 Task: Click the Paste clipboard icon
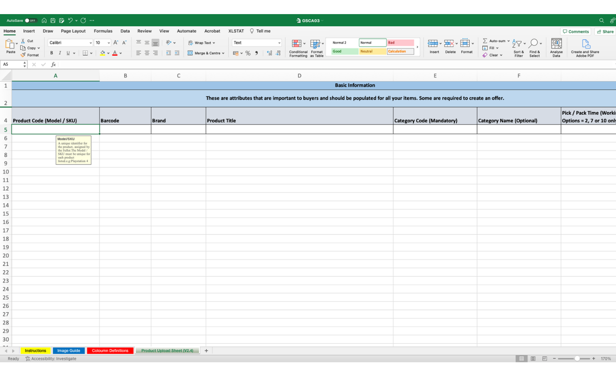coord(10,44)
